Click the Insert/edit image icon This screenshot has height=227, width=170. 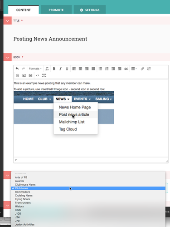point(24,75)
